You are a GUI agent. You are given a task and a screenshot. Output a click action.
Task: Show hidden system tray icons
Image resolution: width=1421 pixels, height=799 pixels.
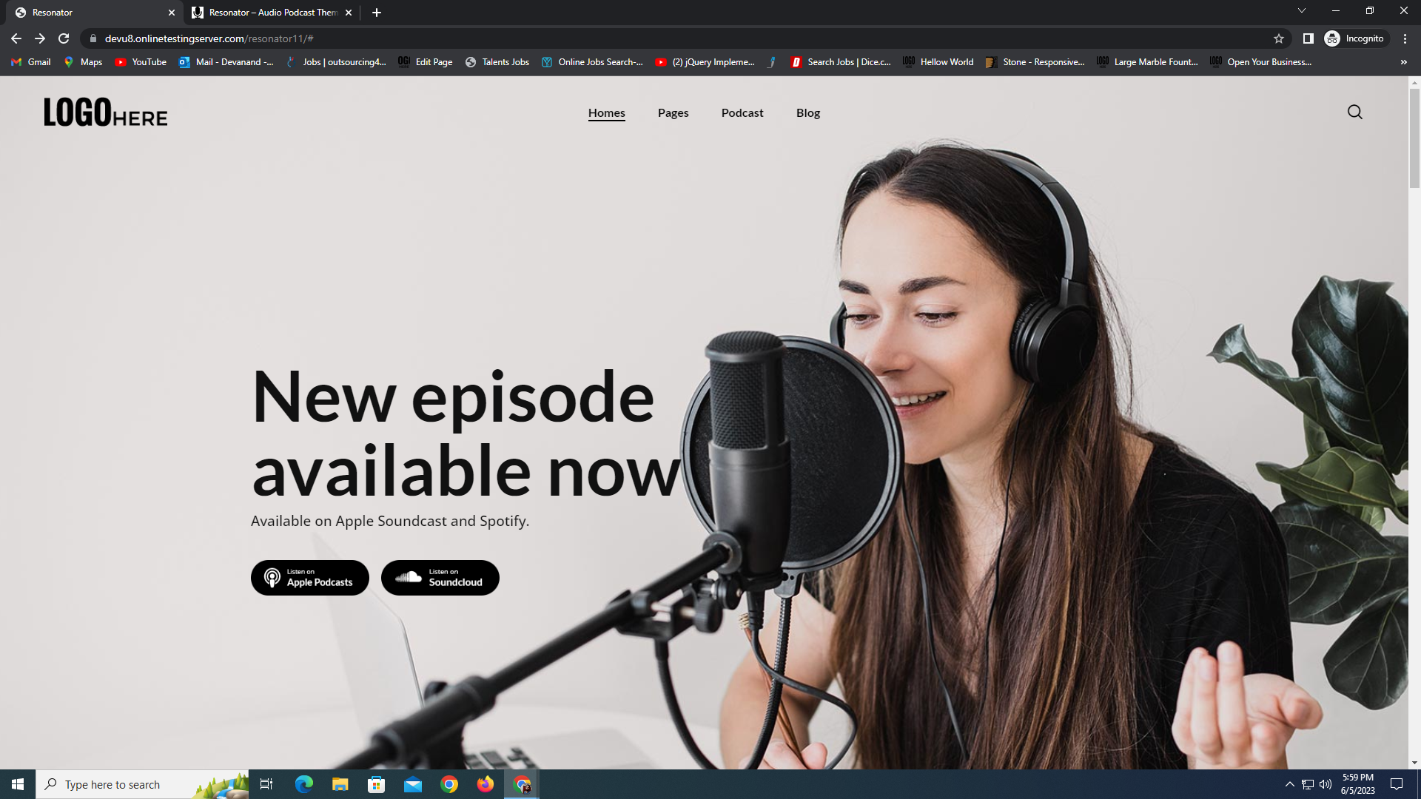point(1289,784)
